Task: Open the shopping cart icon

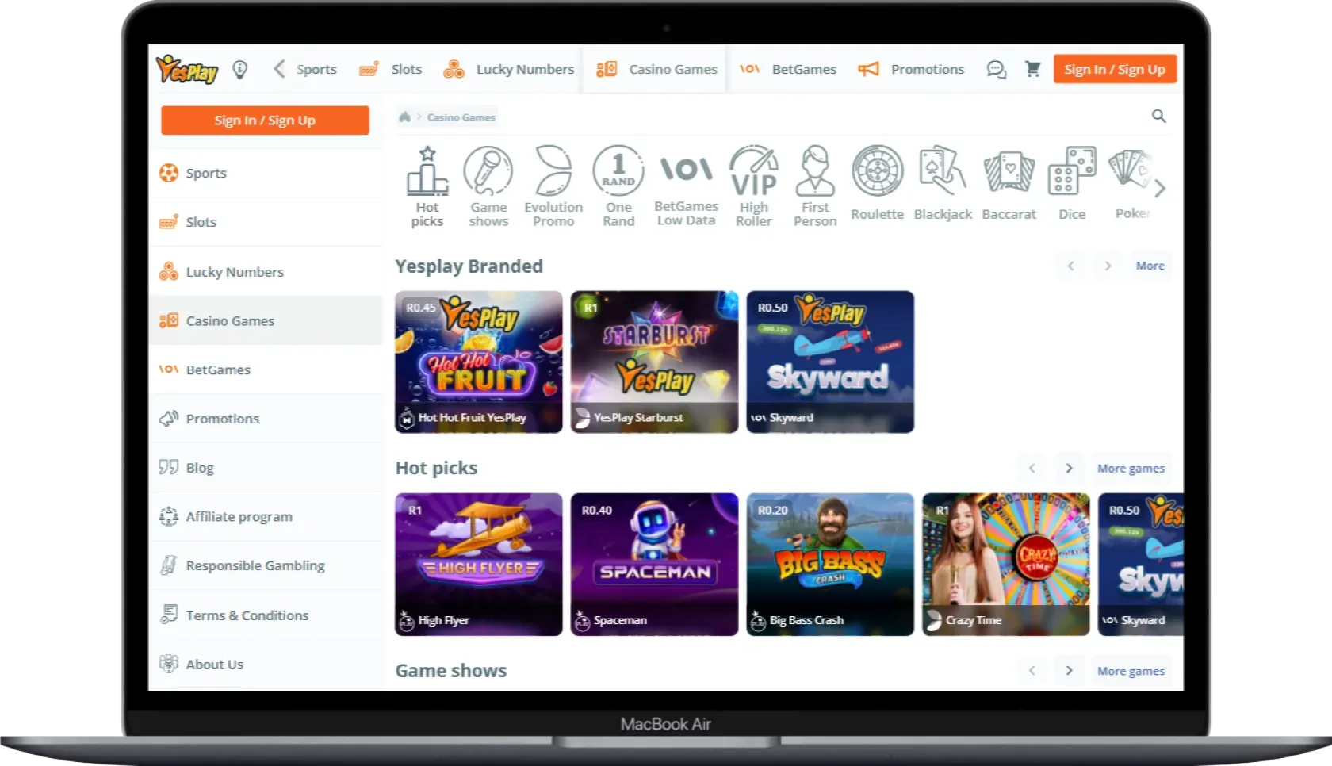Action: click(x=1032, y=69)
